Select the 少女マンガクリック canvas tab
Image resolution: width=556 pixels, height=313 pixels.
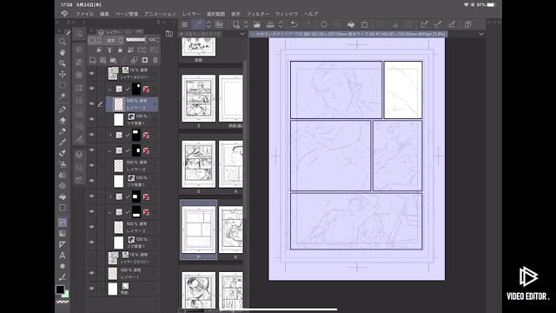point(347,34)
